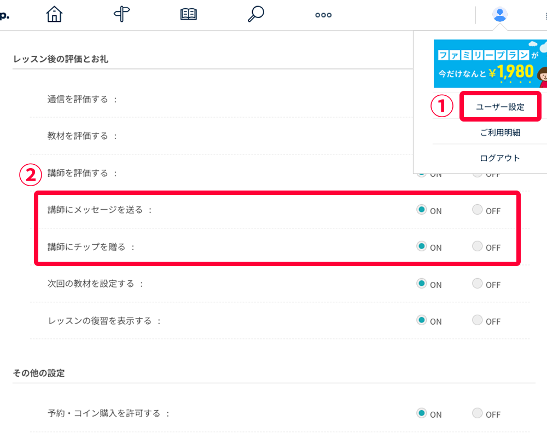Click ログアウト to log out
This screenshot has height=438, width=547.
[x=500, y=158]
